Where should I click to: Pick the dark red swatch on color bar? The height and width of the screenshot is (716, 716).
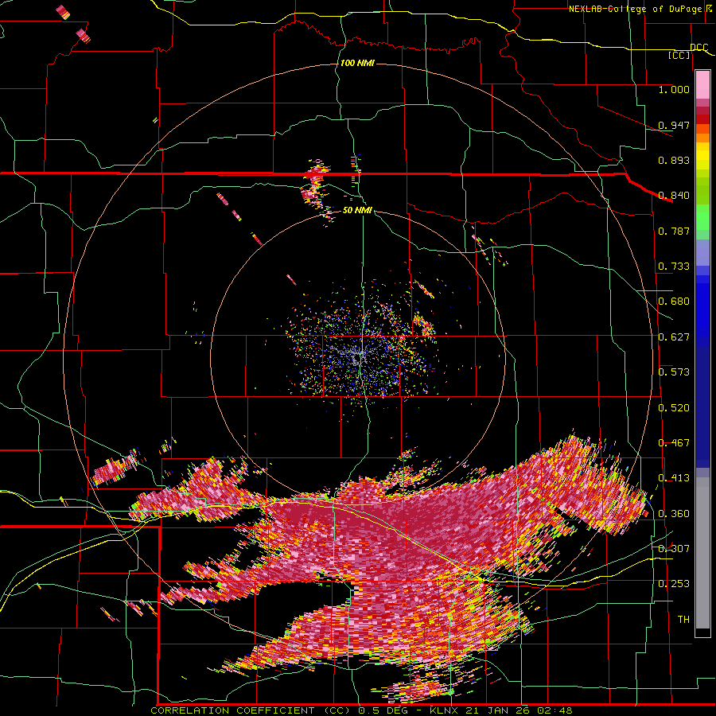(x=702, y=111)
